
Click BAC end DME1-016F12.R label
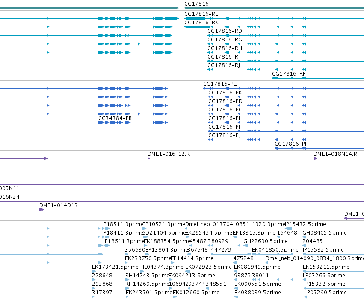[169, 154]
